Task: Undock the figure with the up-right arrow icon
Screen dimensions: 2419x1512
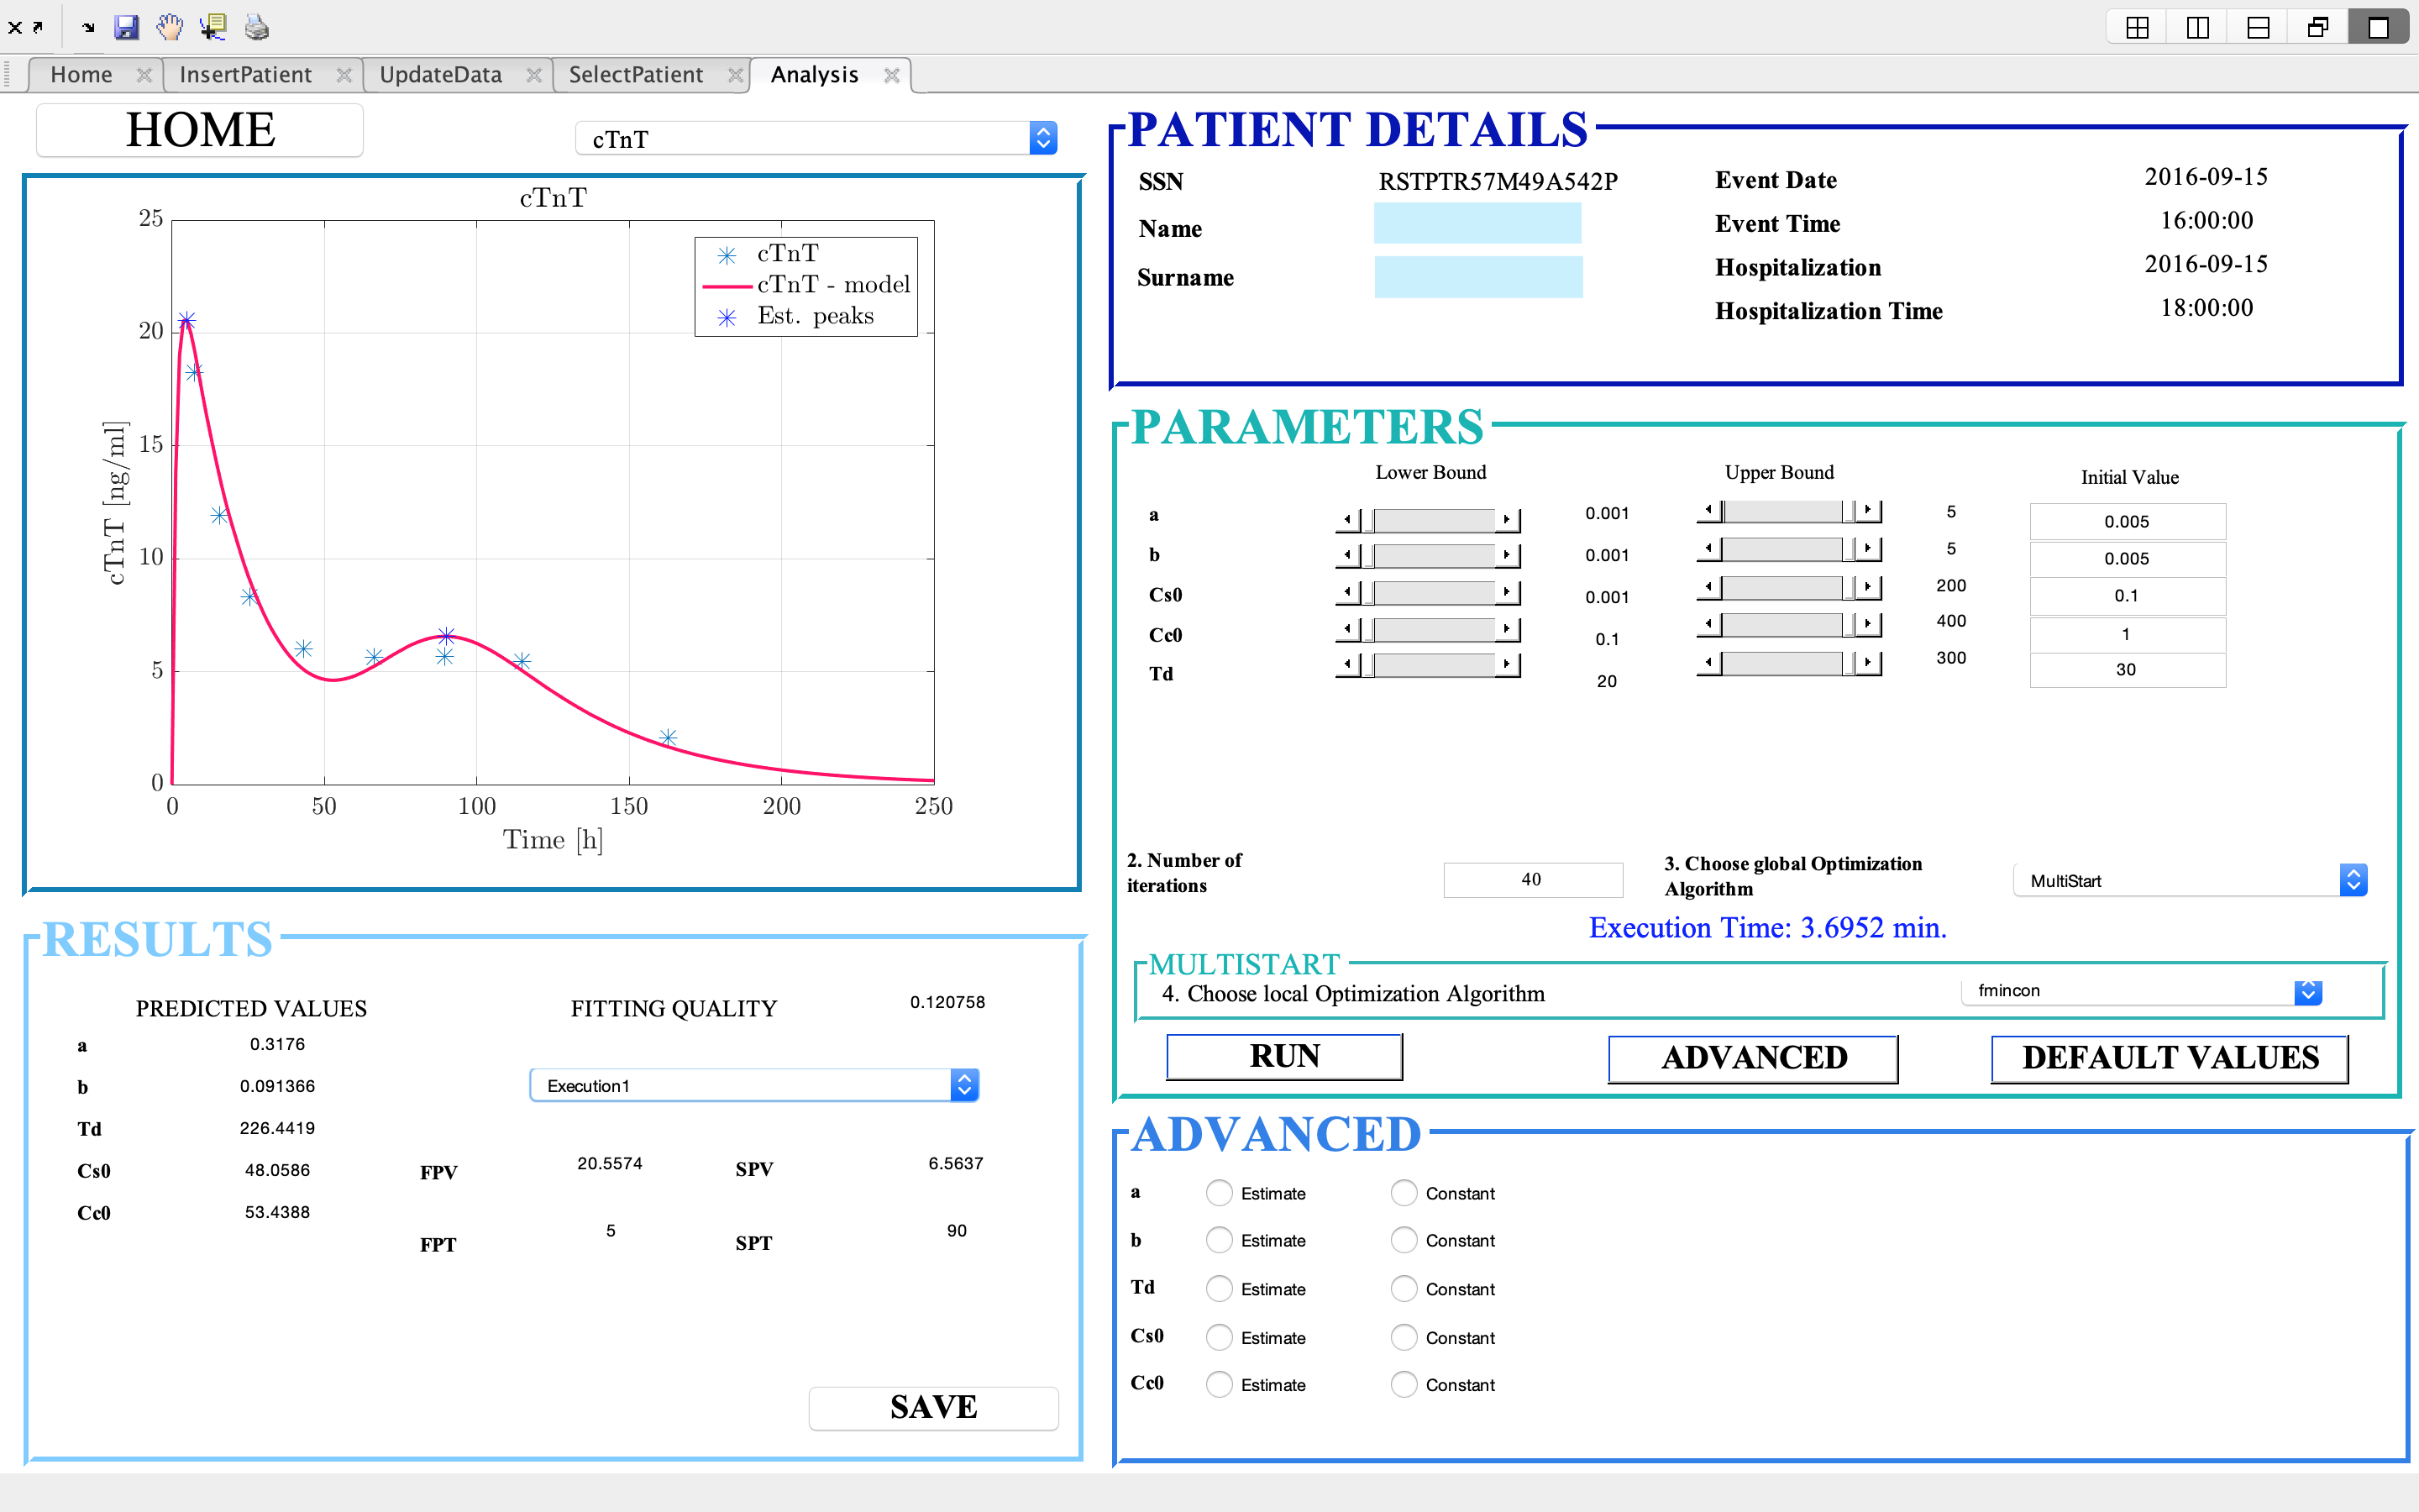Action: pos(38,28)
